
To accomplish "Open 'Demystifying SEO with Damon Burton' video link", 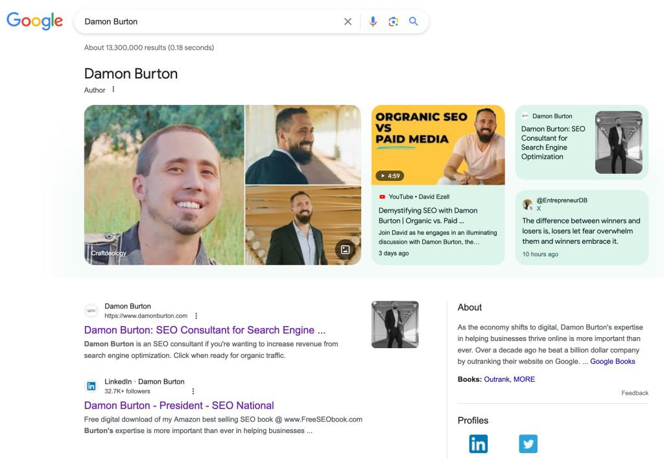I will click(x=428, y=215).
